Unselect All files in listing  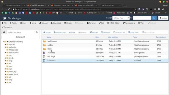(119, 32)
